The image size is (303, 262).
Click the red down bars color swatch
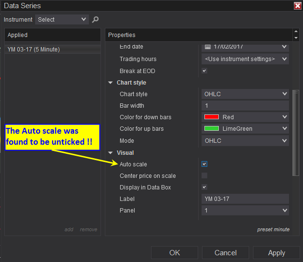[x=212, y=117]
